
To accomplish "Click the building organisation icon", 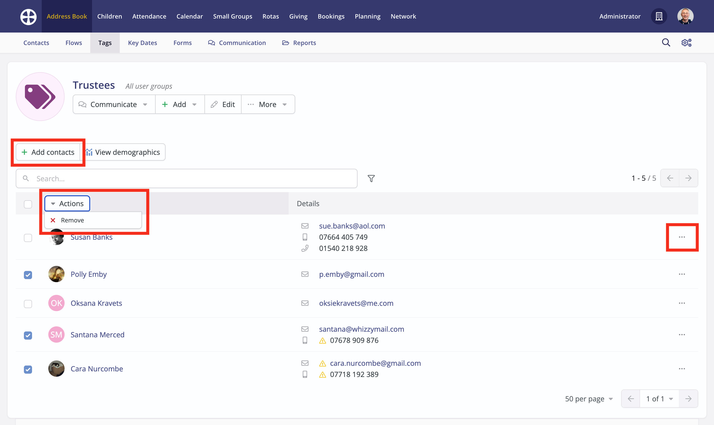I will pyautogui.click(x=659, y=16).
